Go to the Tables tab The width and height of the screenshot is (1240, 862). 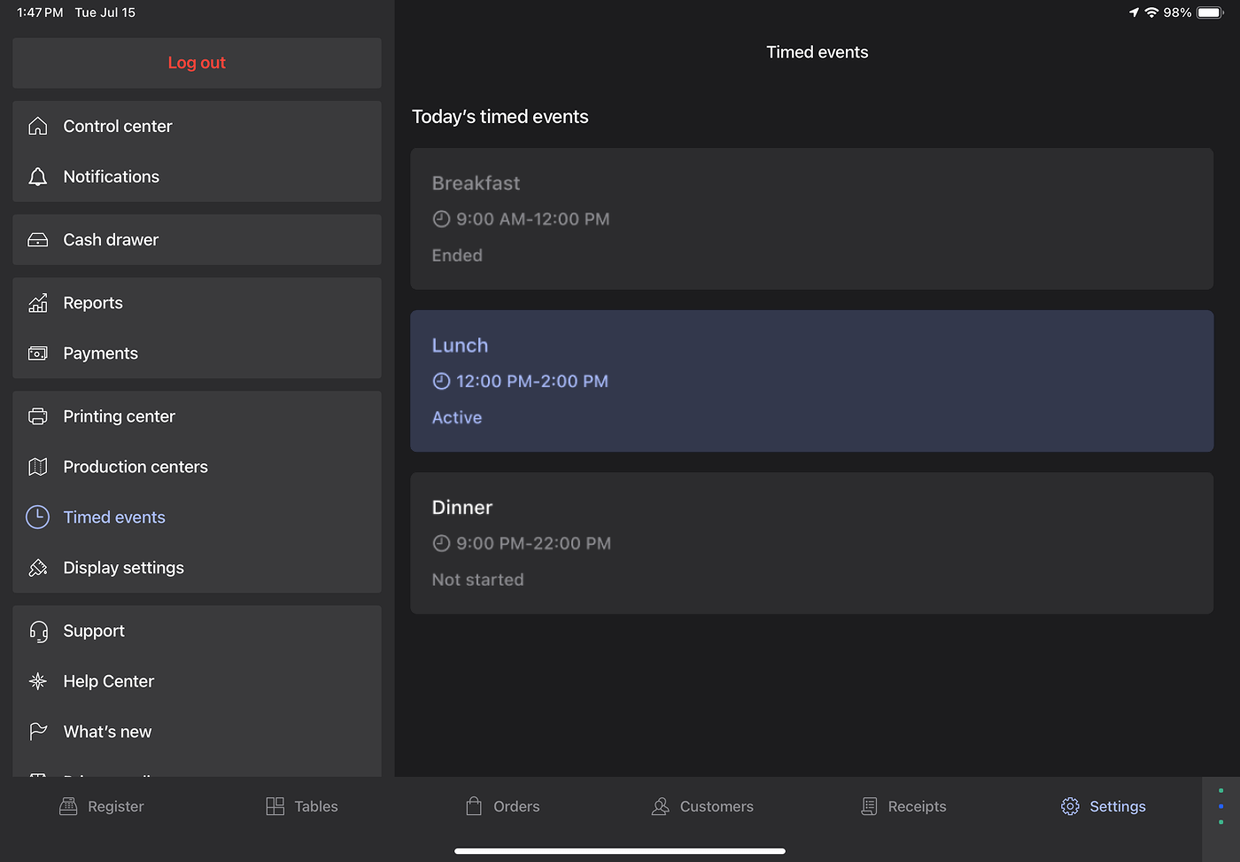(x=302, y=806)
